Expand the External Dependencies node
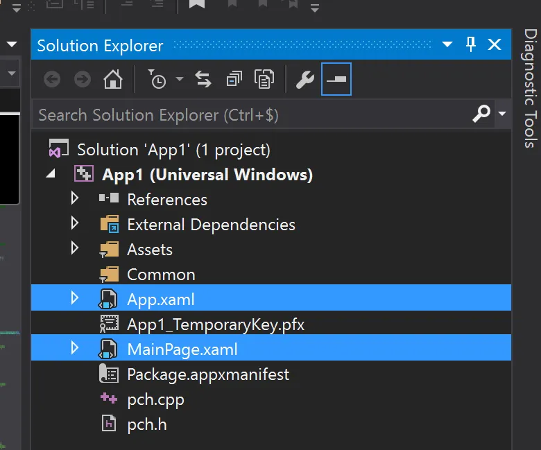The image size is (541, 450). coord(74,223)
